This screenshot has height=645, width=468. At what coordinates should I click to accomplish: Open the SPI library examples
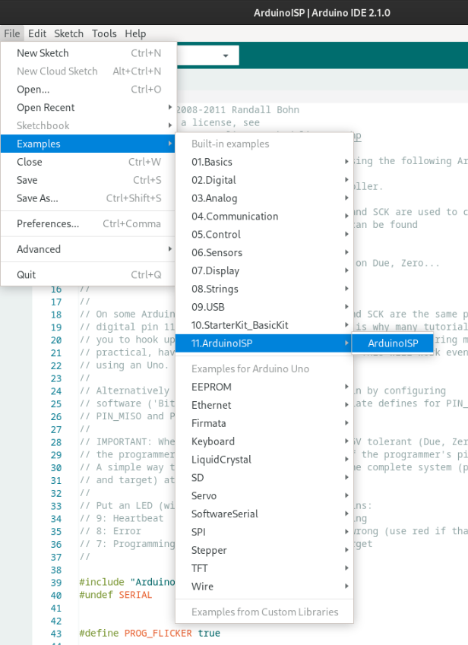(x=264, y=532)
